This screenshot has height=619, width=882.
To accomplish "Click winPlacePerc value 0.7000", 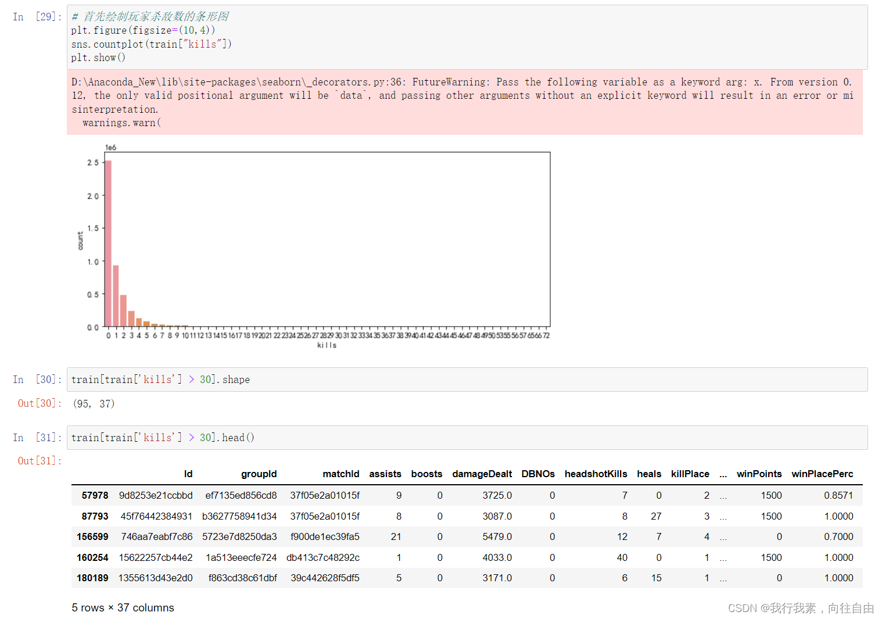I will pyautogui.click(x=838, y=537).
